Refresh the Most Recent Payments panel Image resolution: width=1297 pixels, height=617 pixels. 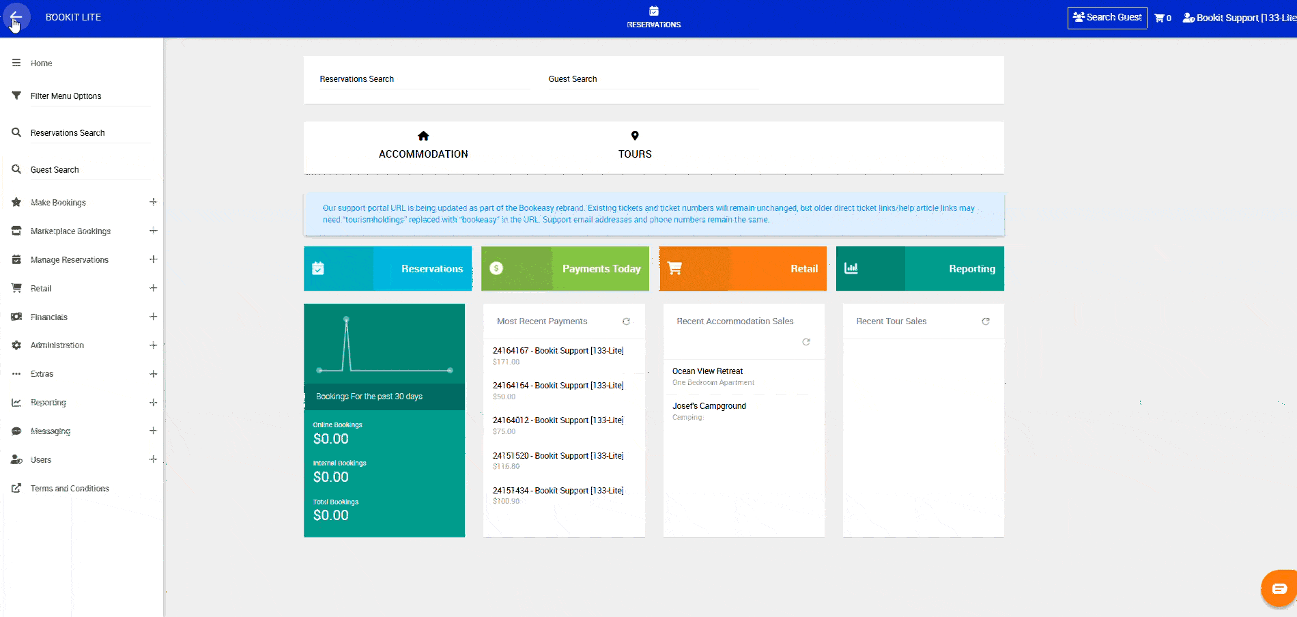tap(626, 321)
